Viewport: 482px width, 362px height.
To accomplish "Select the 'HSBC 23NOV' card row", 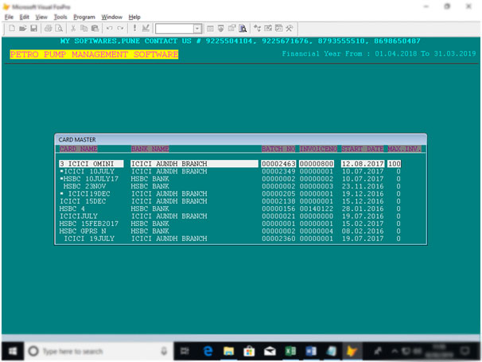I will coord(230,186).
